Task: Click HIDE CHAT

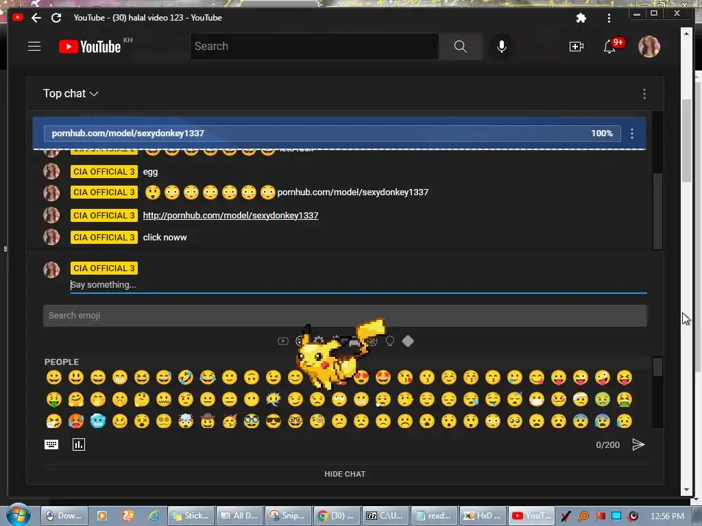Action: click(345, 474)
